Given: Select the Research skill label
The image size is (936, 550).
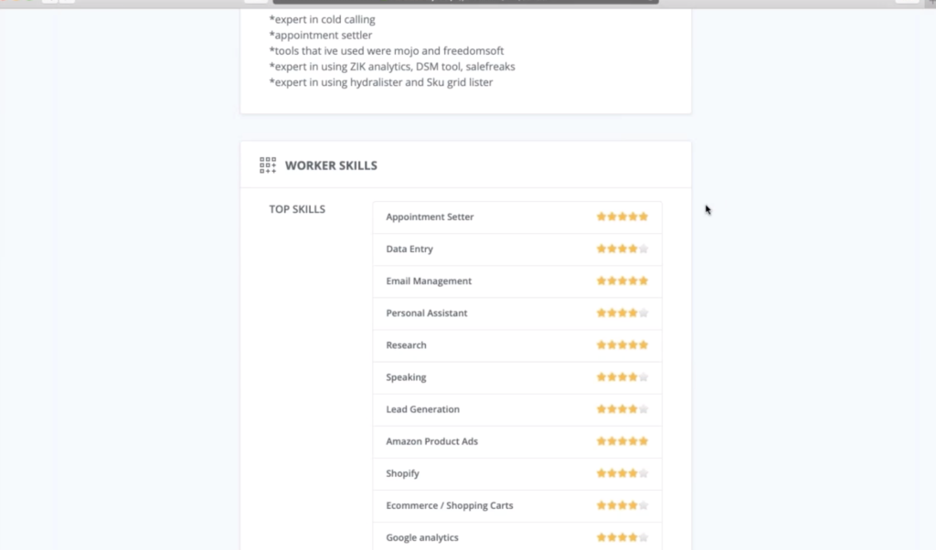Looking at the screenshot, I should [x=406, y=344].
